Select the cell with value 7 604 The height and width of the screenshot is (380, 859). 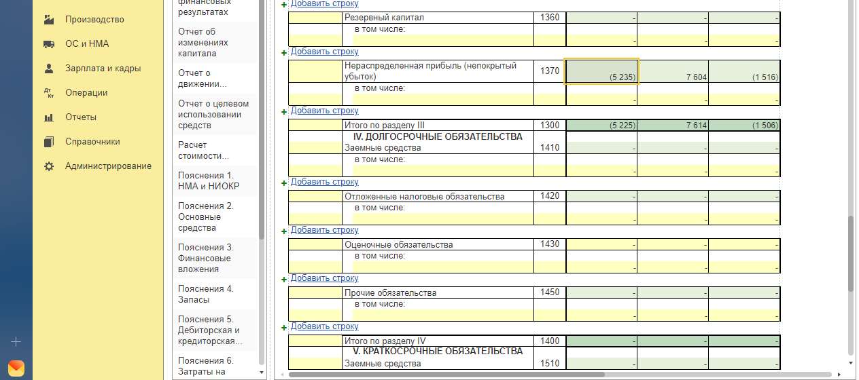673,71
